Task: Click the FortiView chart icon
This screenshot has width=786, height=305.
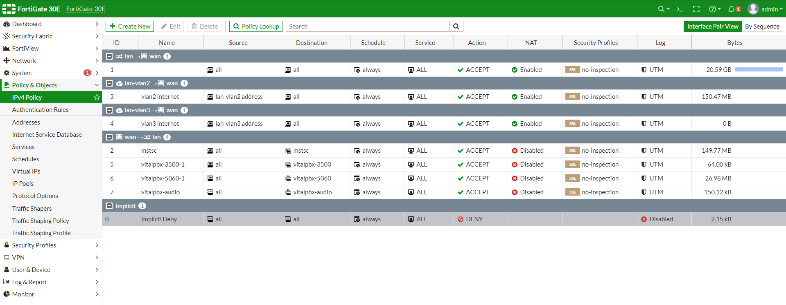Action: coord(7,49)
